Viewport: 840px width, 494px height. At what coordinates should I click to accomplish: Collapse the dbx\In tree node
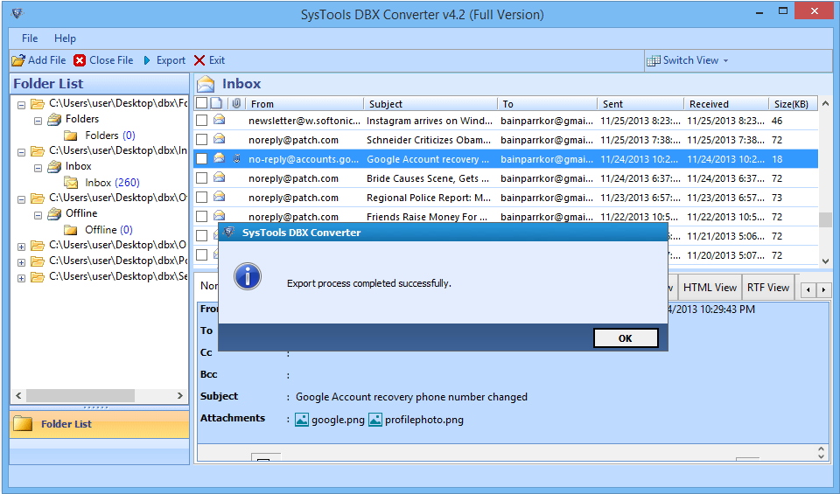point(21,152)
